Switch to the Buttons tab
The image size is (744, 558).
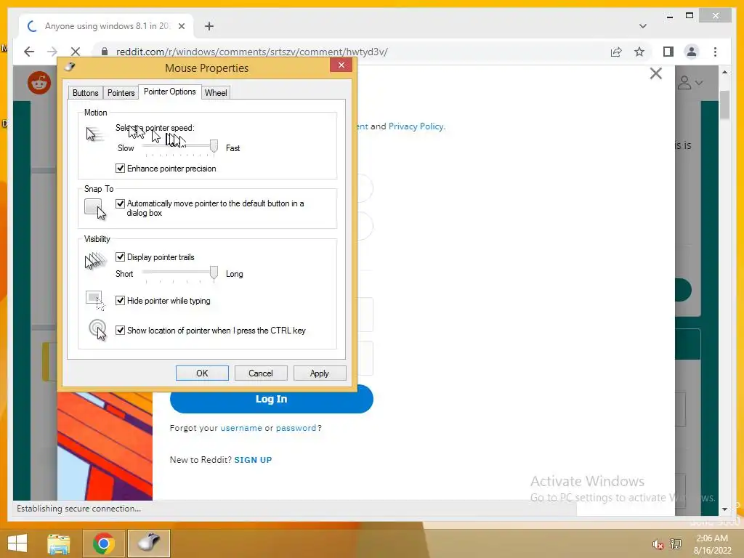[x=86, y=92]
